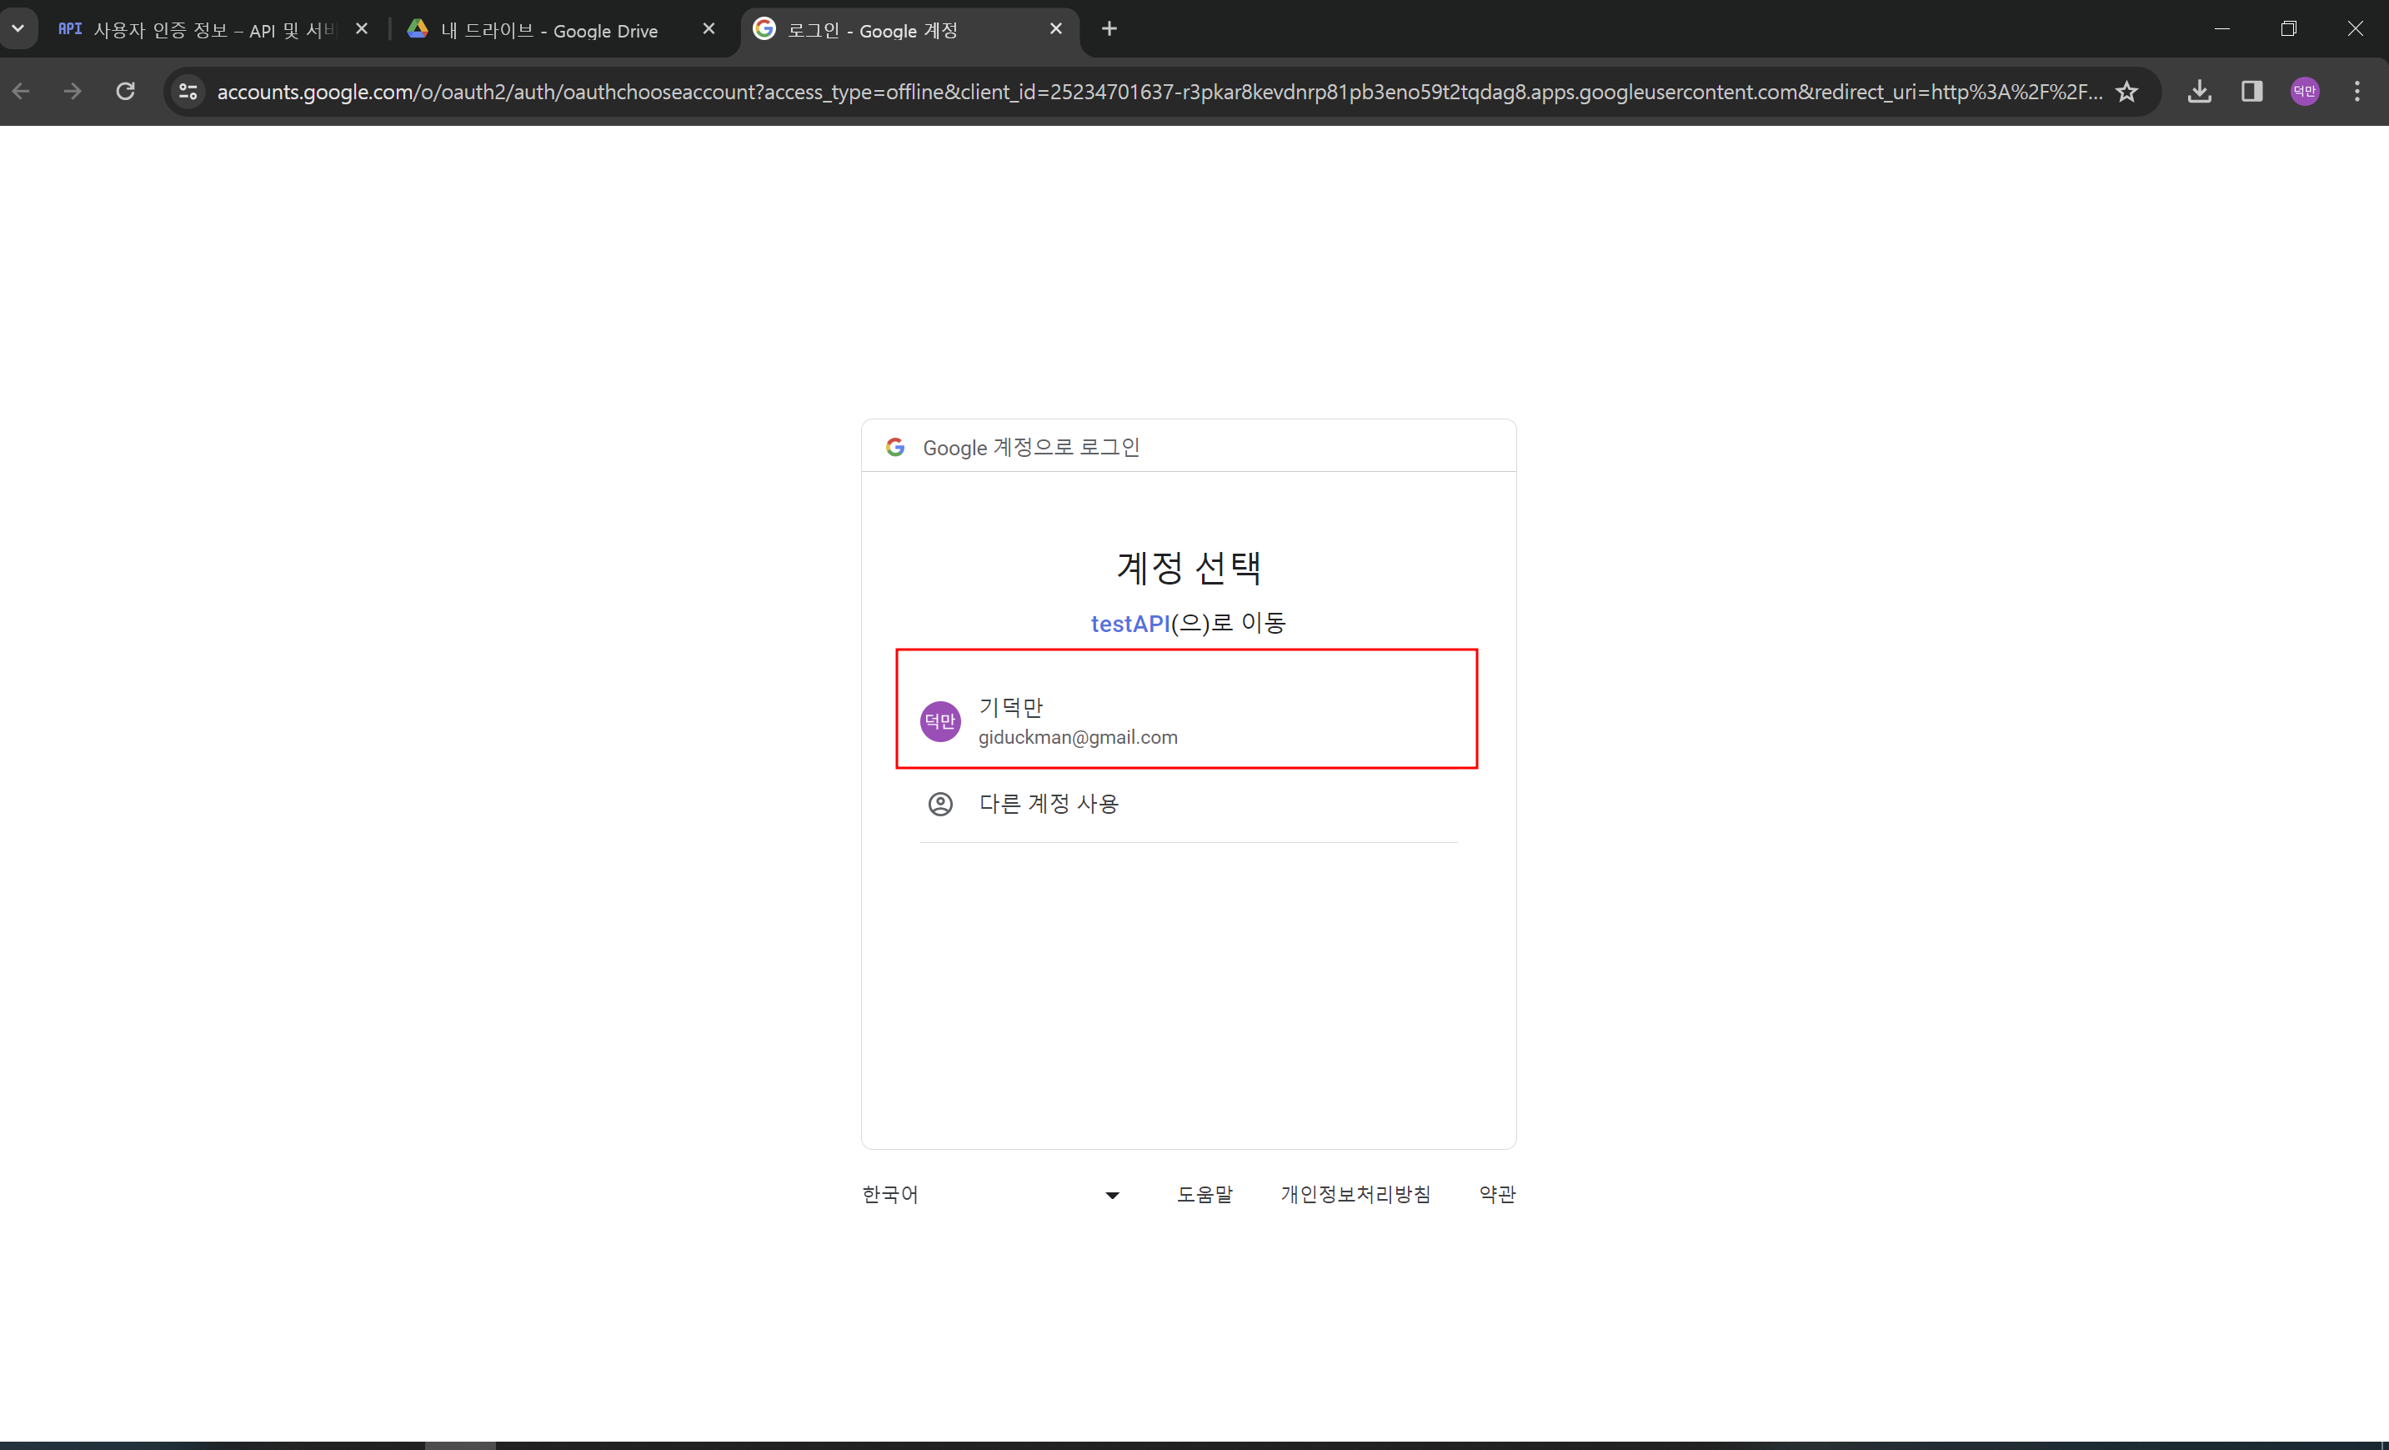This screenshot has height=1450, width=2389.
Task: Close the Google Drive tab
Action: pyautogui.click(x=709, y=29)
